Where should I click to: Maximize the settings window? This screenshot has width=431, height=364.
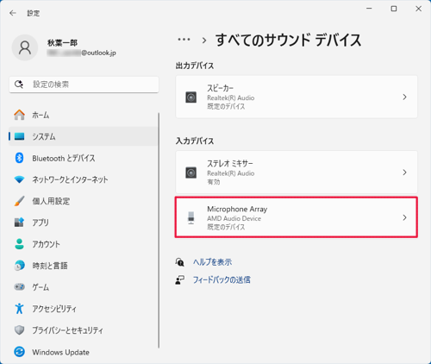(394, 9)
